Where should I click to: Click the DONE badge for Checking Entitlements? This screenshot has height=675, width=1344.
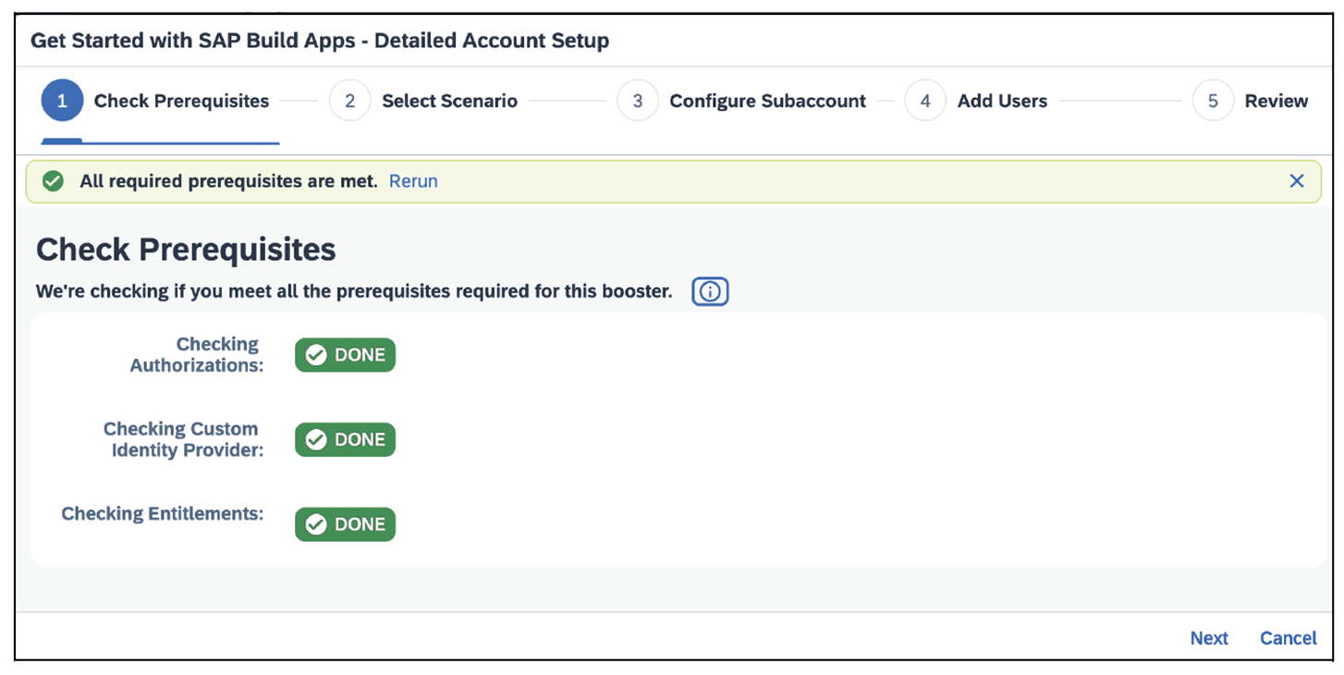(345, 523)
